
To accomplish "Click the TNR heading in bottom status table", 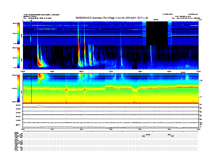I will [x=16, y=146].
